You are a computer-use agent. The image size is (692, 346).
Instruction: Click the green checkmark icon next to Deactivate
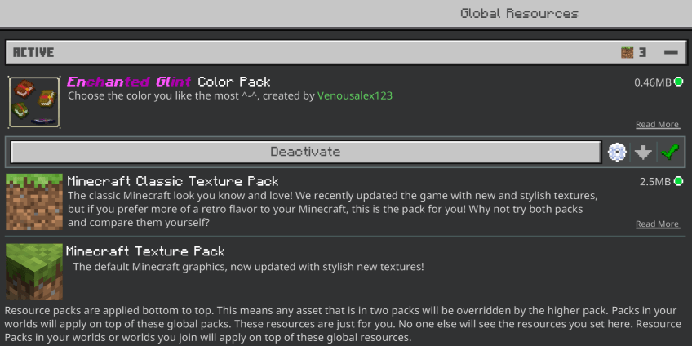click(x=670, y=153)
